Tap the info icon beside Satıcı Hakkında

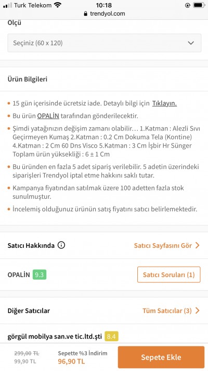[x=61, y=245]
